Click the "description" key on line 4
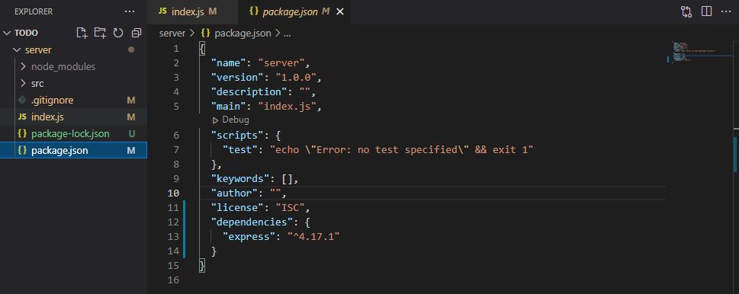Viewport: 739px width, 294px height. click(x=250, y=91)
